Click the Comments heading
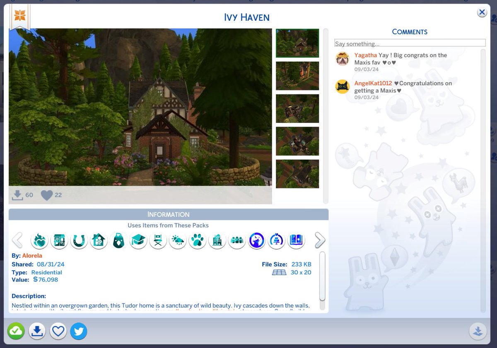Screen dimensions: 497x348 click(x=410, y=32)
